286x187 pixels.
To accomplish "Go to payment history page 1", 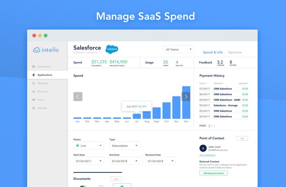I will [209, 126].
